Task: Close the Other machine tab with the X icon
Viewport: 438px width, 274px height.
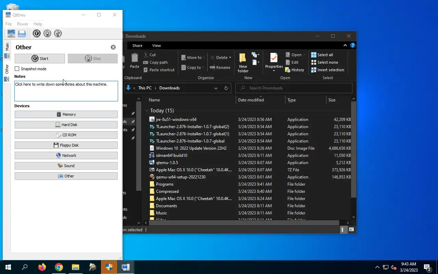Action: [x=113, y=47]
